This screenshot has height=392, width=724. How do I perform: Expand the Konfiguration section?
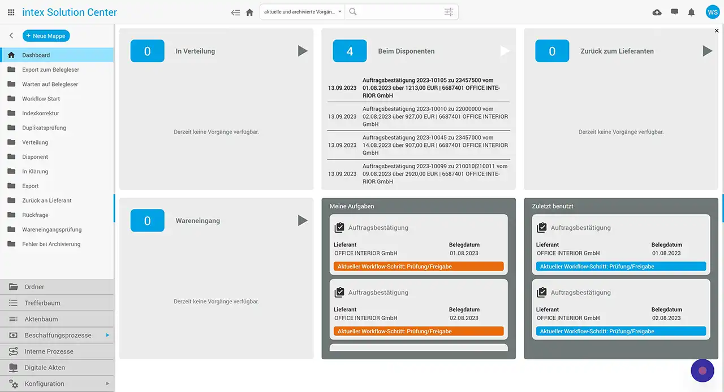(57, 384)
